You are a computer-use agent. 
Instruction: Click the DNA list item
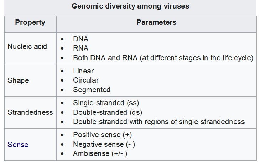point(80,39)
